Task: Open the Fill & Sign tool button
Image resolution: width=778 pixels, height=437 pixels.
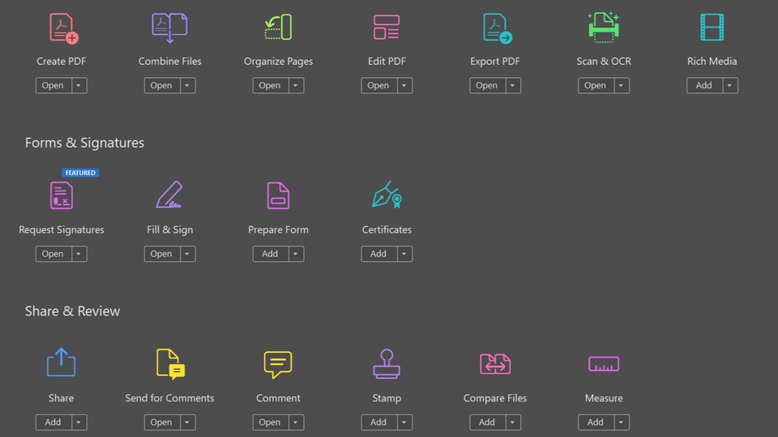Action: click(162, 254)
